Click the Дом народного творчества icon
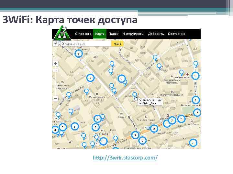The image size is (233, 174). [x=172, y=77]
